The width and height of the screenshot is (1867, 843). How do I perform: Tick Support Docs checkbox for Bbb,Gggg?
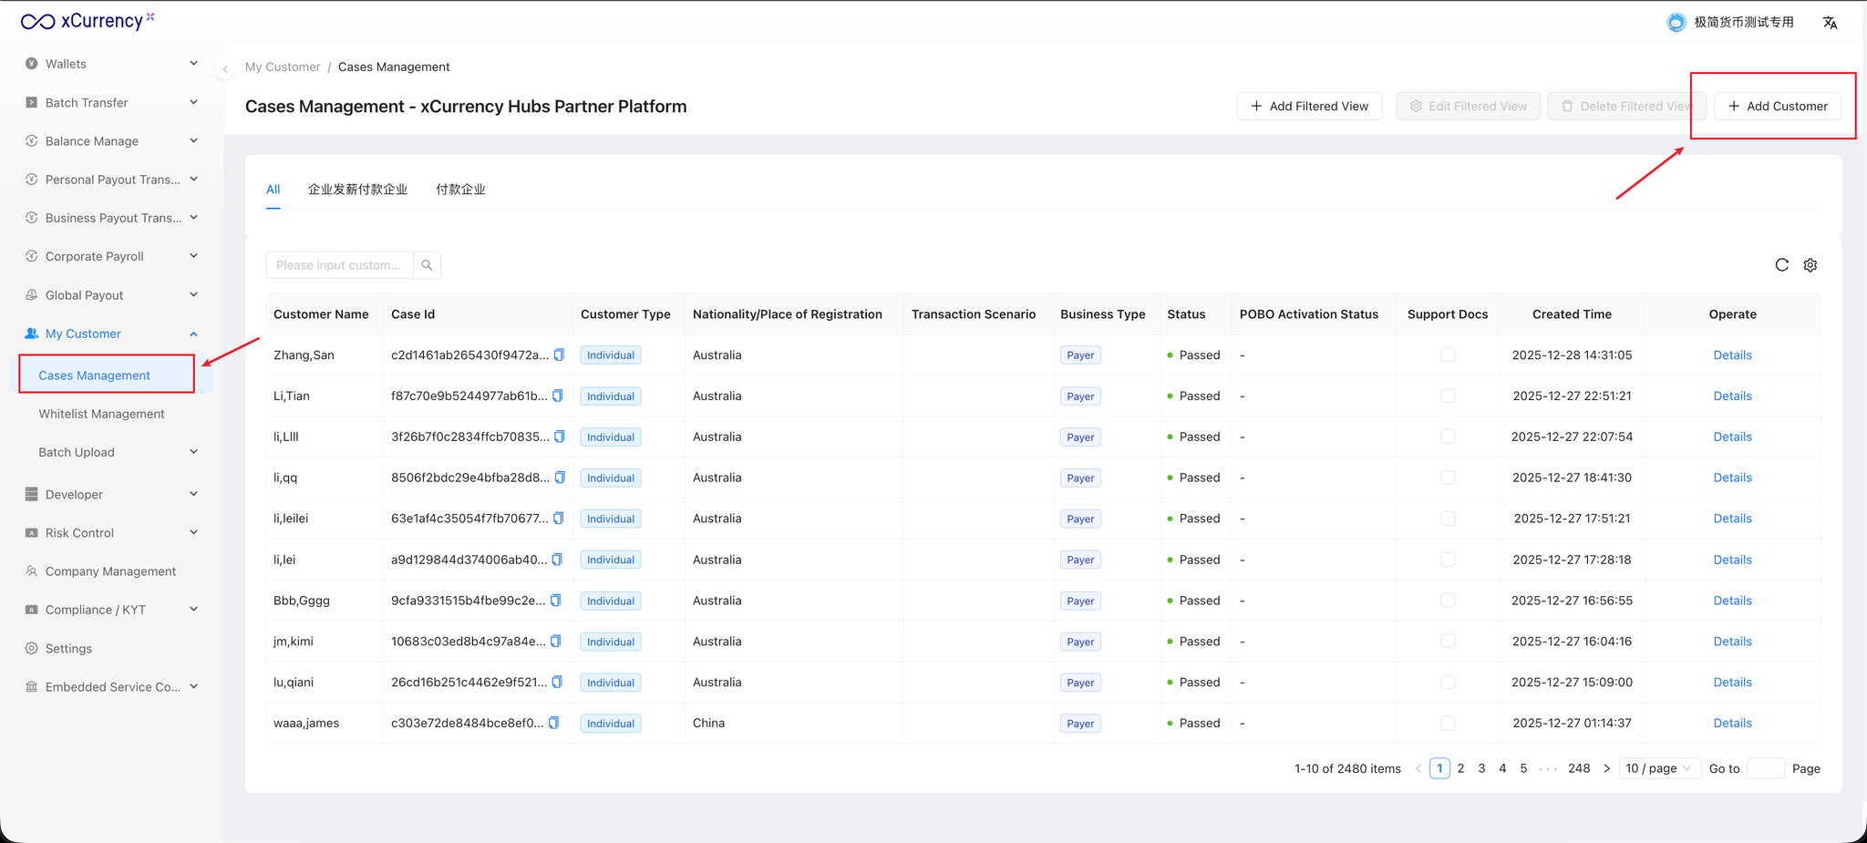pos(1448,601)
